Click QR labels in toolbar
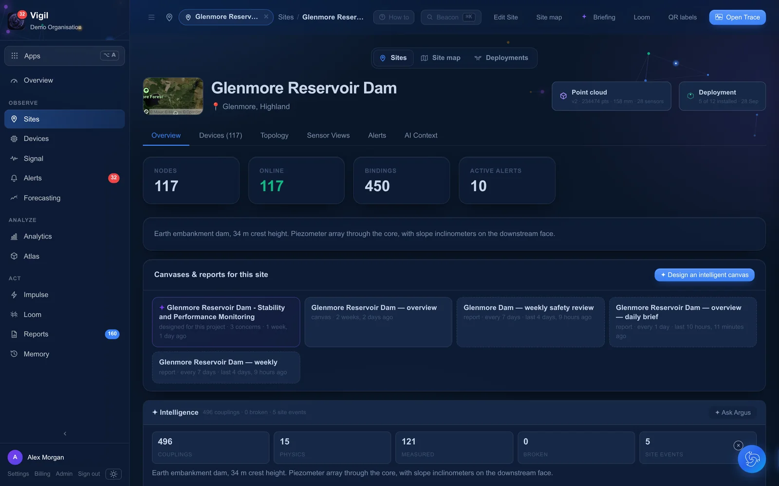Image resolution: width=779 pixels, height=486 pixels. [682, 17]
